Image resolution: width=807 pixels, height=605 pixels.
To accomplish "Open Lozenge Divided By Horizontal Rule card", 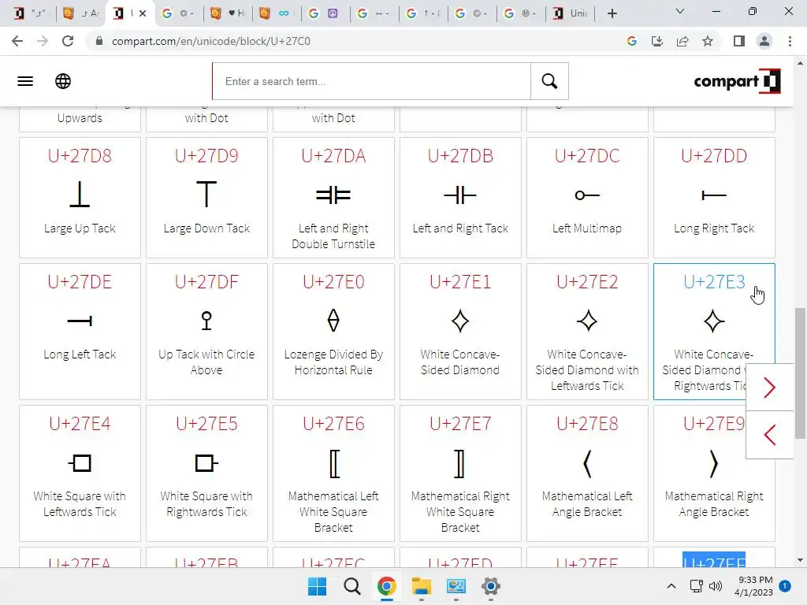I will [333, 332].
